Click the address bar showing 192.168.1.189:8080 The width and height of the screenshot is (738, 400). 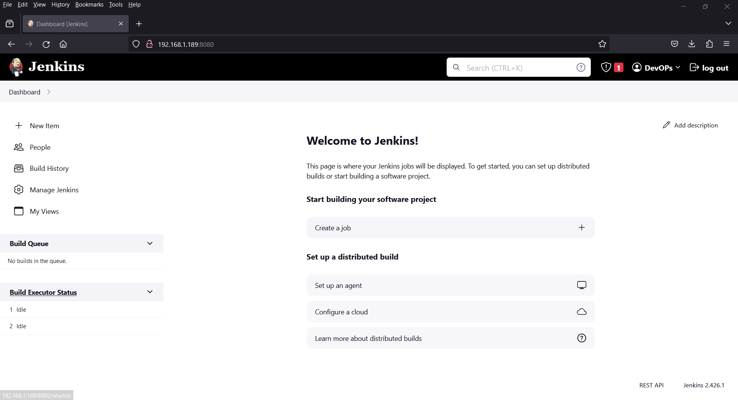pyautogui.click(x=369, y=44)
